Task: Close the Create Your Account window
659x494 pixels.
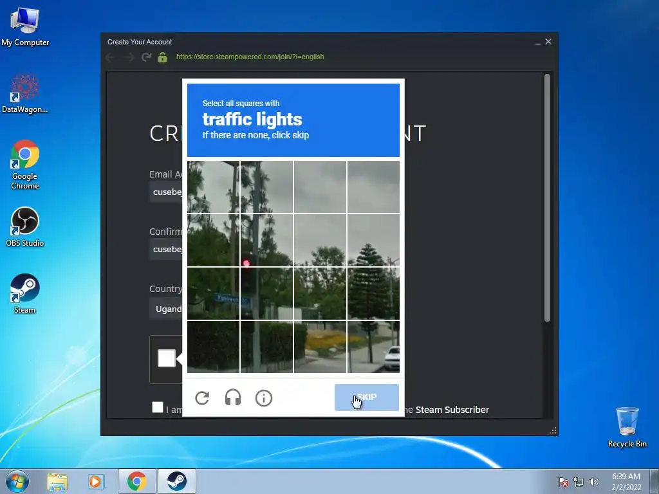Action: click(548, 42)
